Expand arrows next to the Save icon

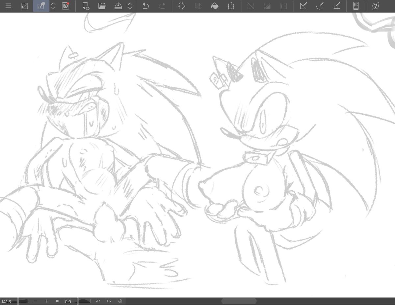click(130, 6)
